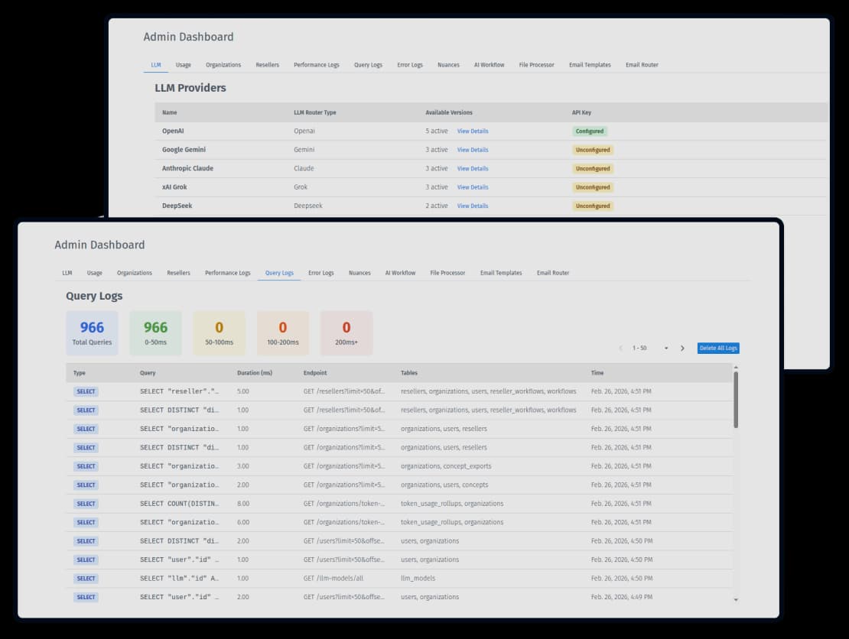The height and width of the screenshot is (639, 849).
Task: Click View Details link for xAI Grok
Action: coord(473,187)
